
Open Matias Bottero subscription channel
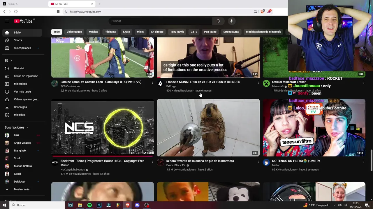tap(22, 166)
